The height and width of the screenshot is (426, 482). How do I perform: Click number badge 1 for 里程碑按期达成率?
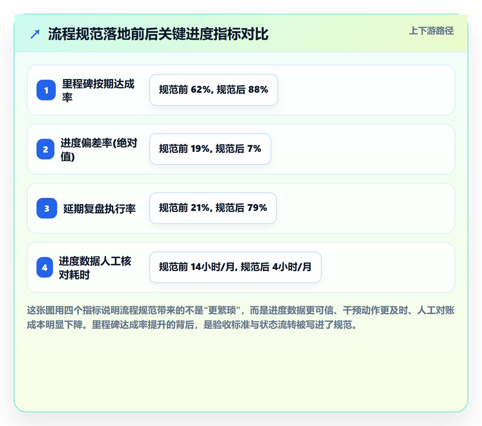46,90
